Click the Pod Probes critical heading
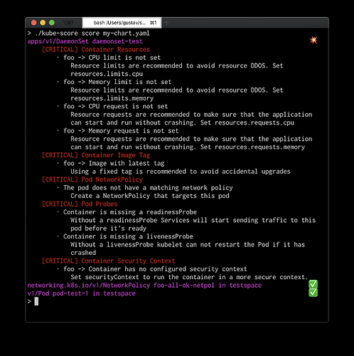The width and height of the screenshot is (354, 356). pos(80,204)
